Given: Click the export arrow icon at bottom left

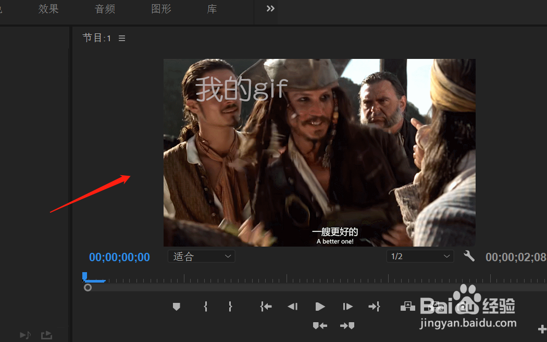Looking at the screenshot, I should coord(46,335).
